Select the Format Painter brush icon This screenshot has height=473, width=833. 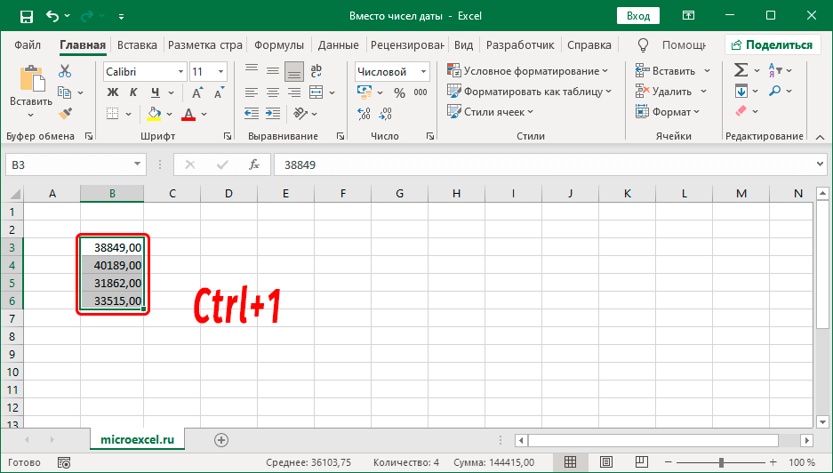point(65,112)
